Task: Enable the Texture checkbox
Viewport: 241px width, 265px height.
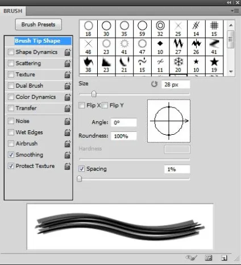Action: (11, 74)
